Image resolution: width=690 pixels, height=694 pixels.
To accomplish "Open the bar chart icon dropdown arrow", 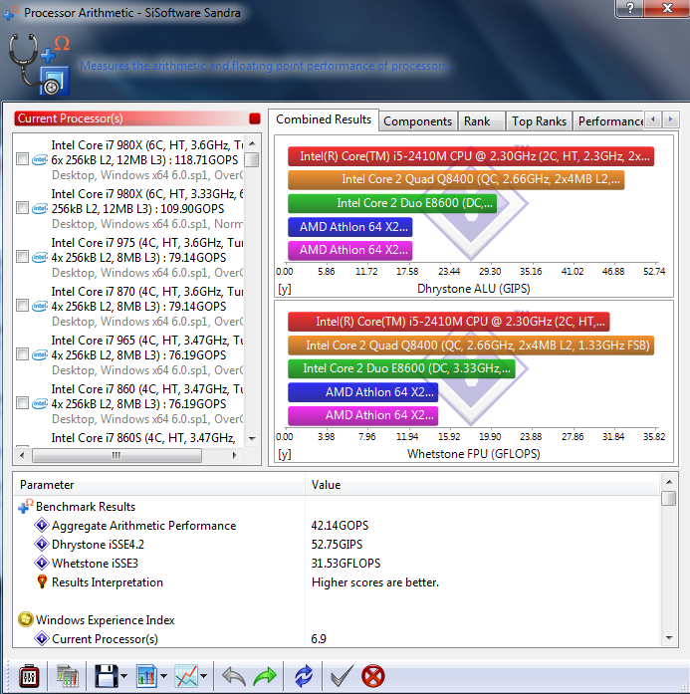I will pos(163,676).
